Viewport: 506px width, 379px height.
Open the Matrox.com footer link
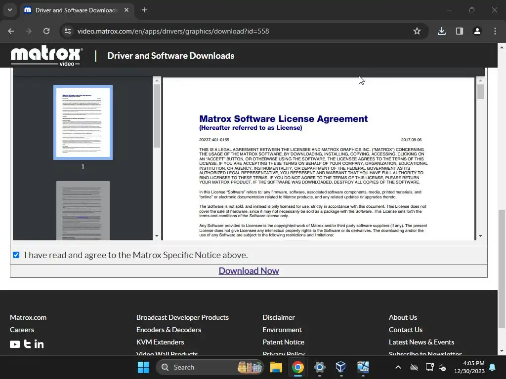pos(28,317)
